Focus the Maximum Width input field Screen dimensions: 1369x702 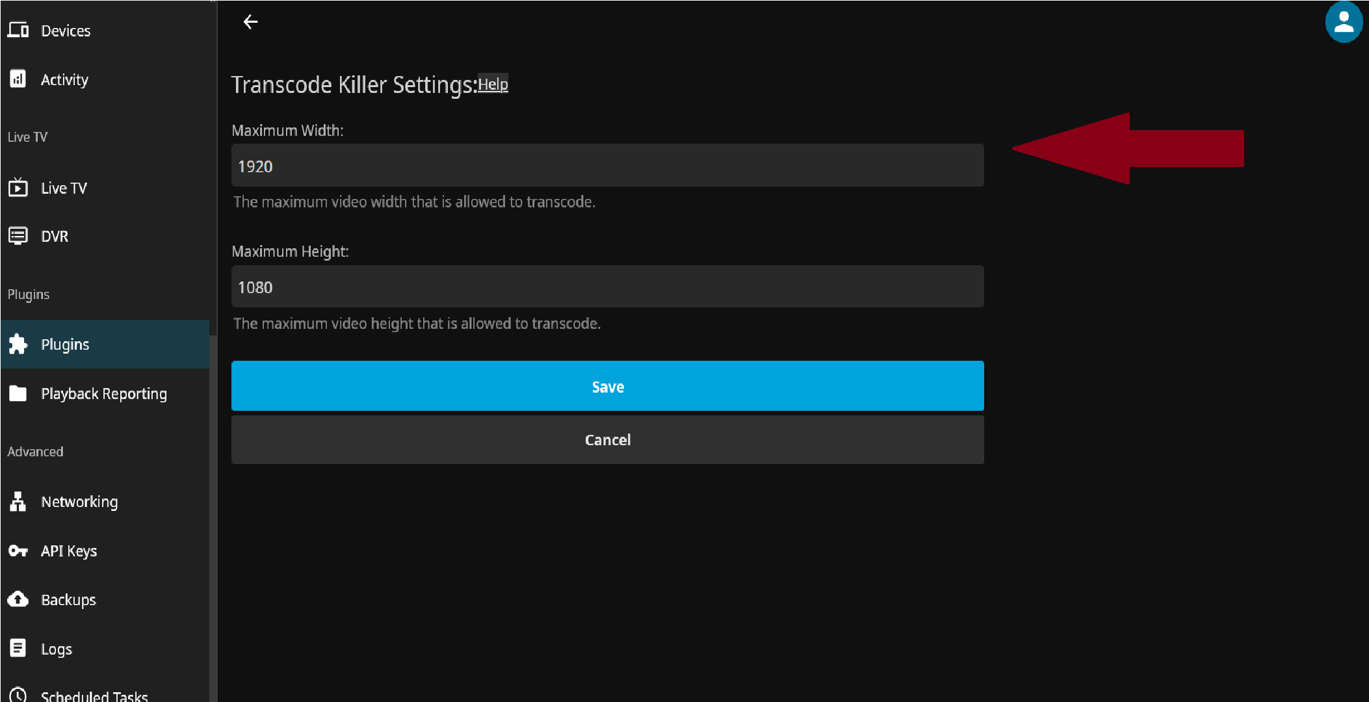click(x=607, y=166)
